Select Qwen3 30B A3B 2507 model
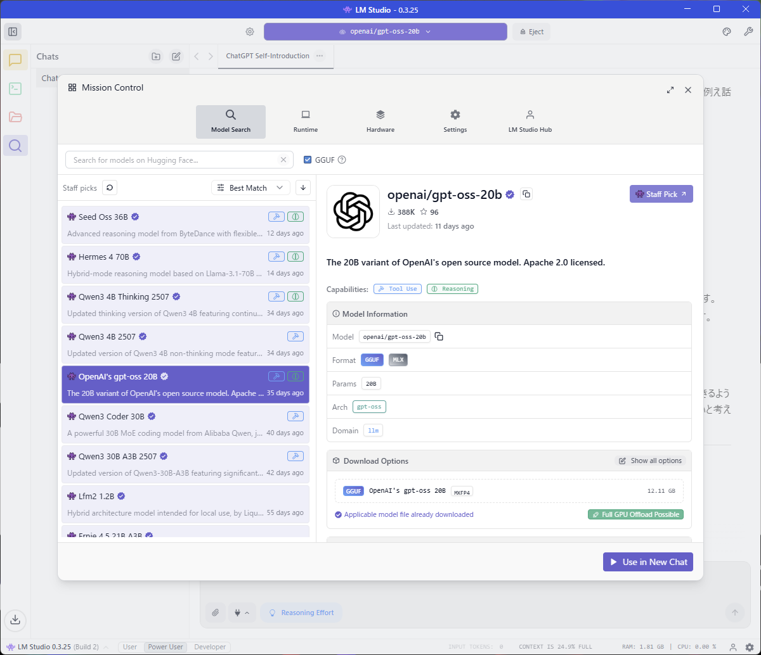The height and width of the screenshot is (655, 761). (185, 464)
